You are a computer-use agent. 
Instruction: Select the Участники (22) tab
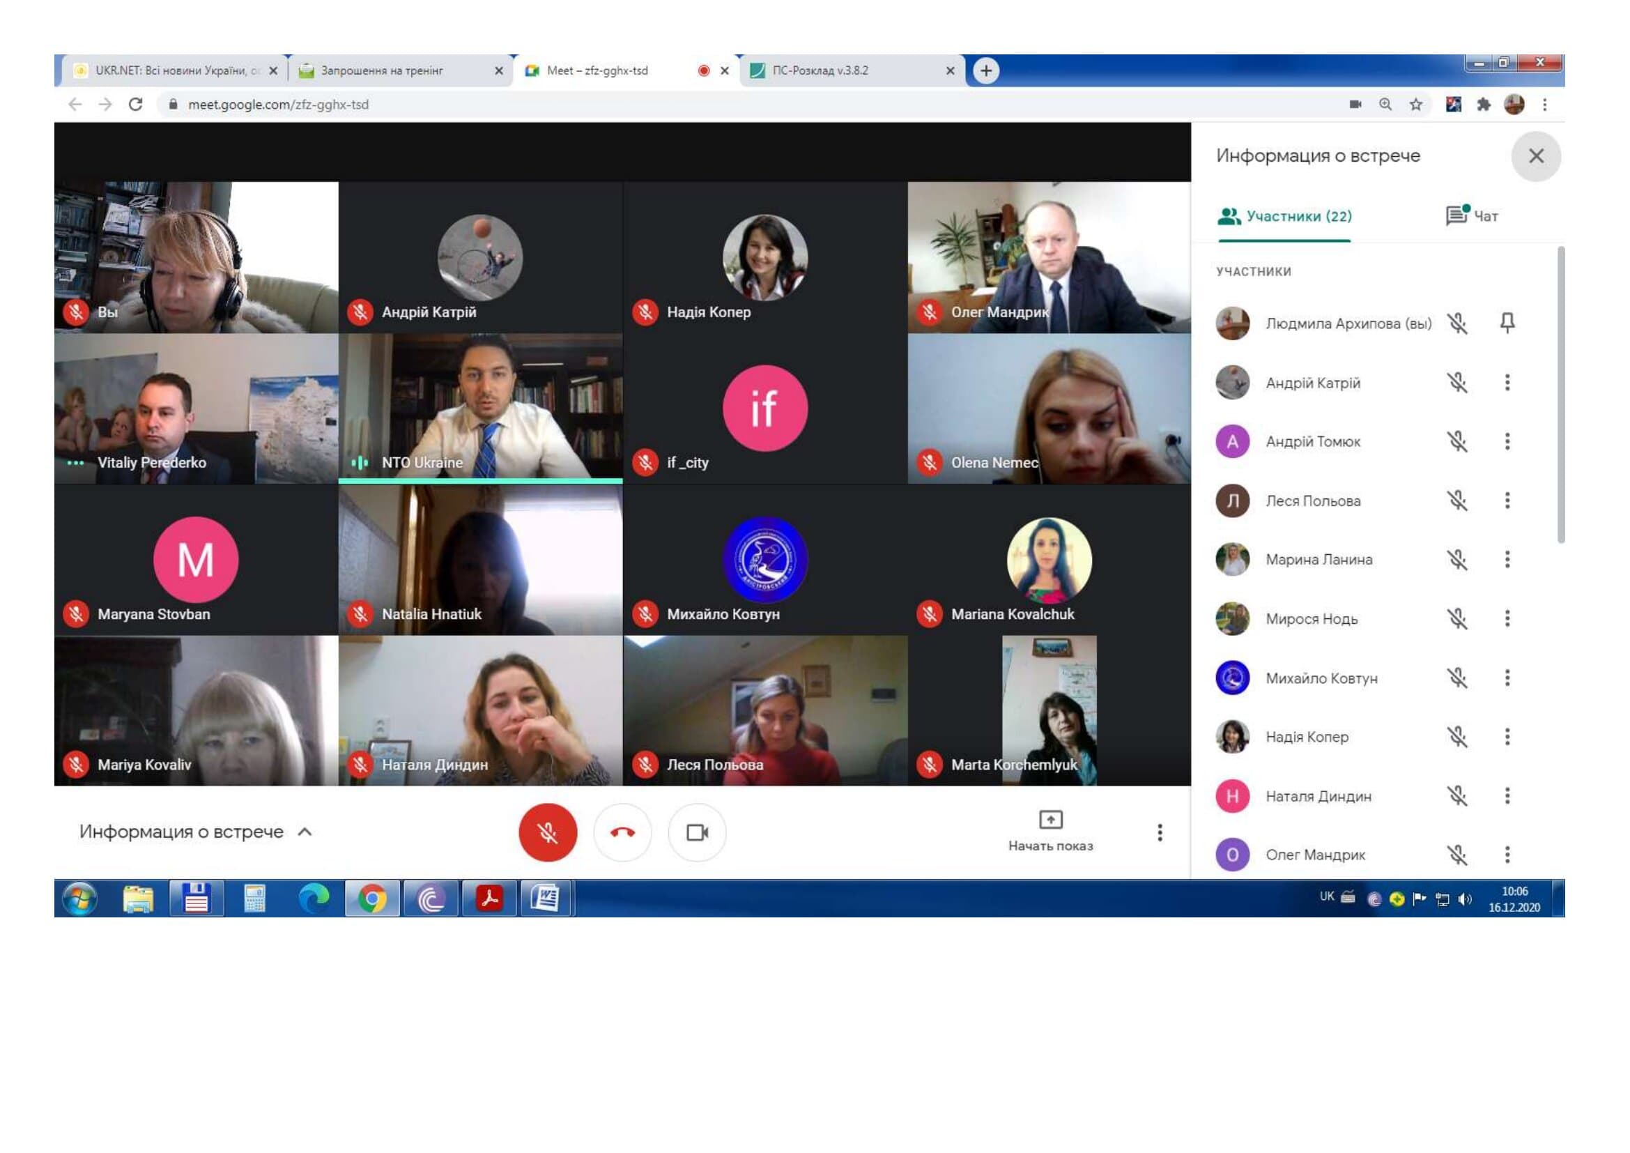click(1284, 216)
